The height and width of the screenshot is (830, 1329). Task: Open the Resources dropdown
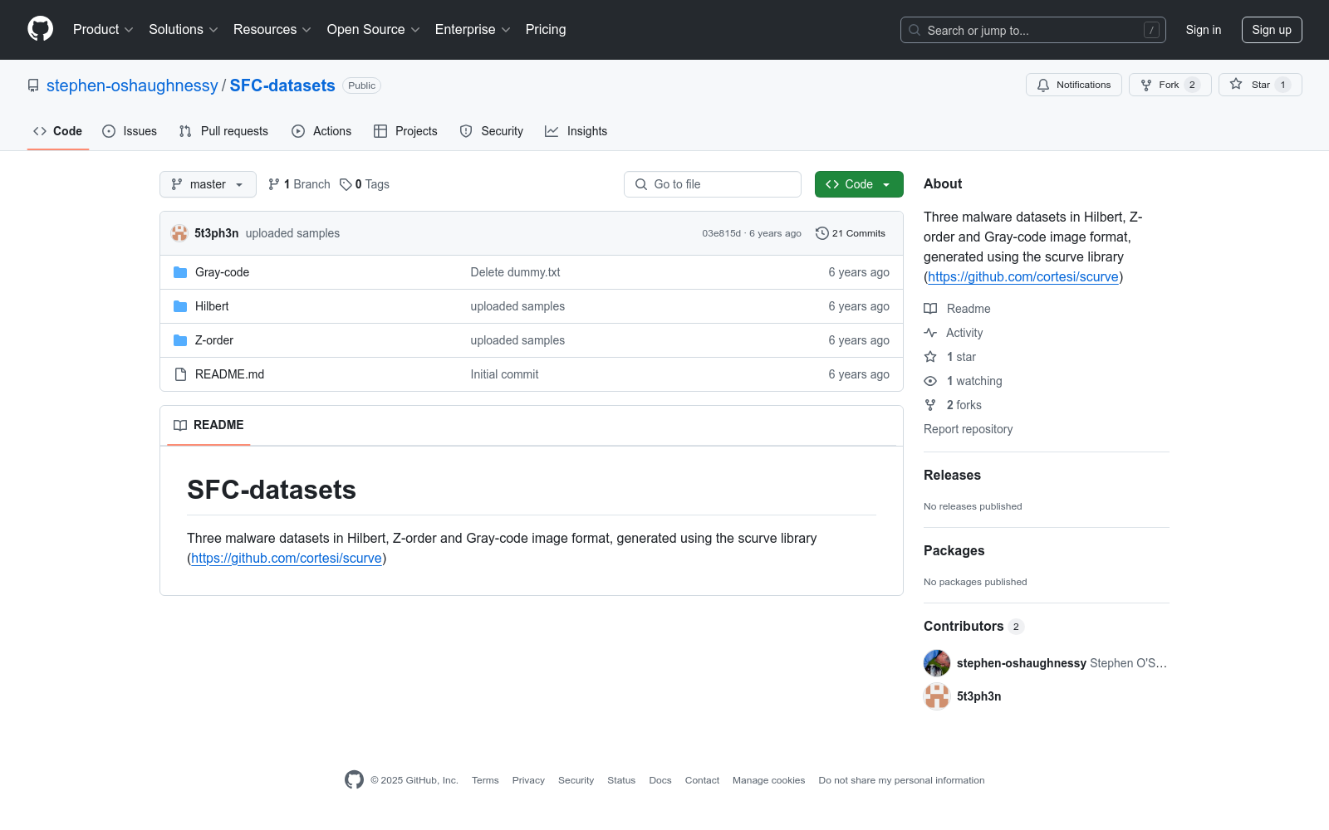(272, 29)
